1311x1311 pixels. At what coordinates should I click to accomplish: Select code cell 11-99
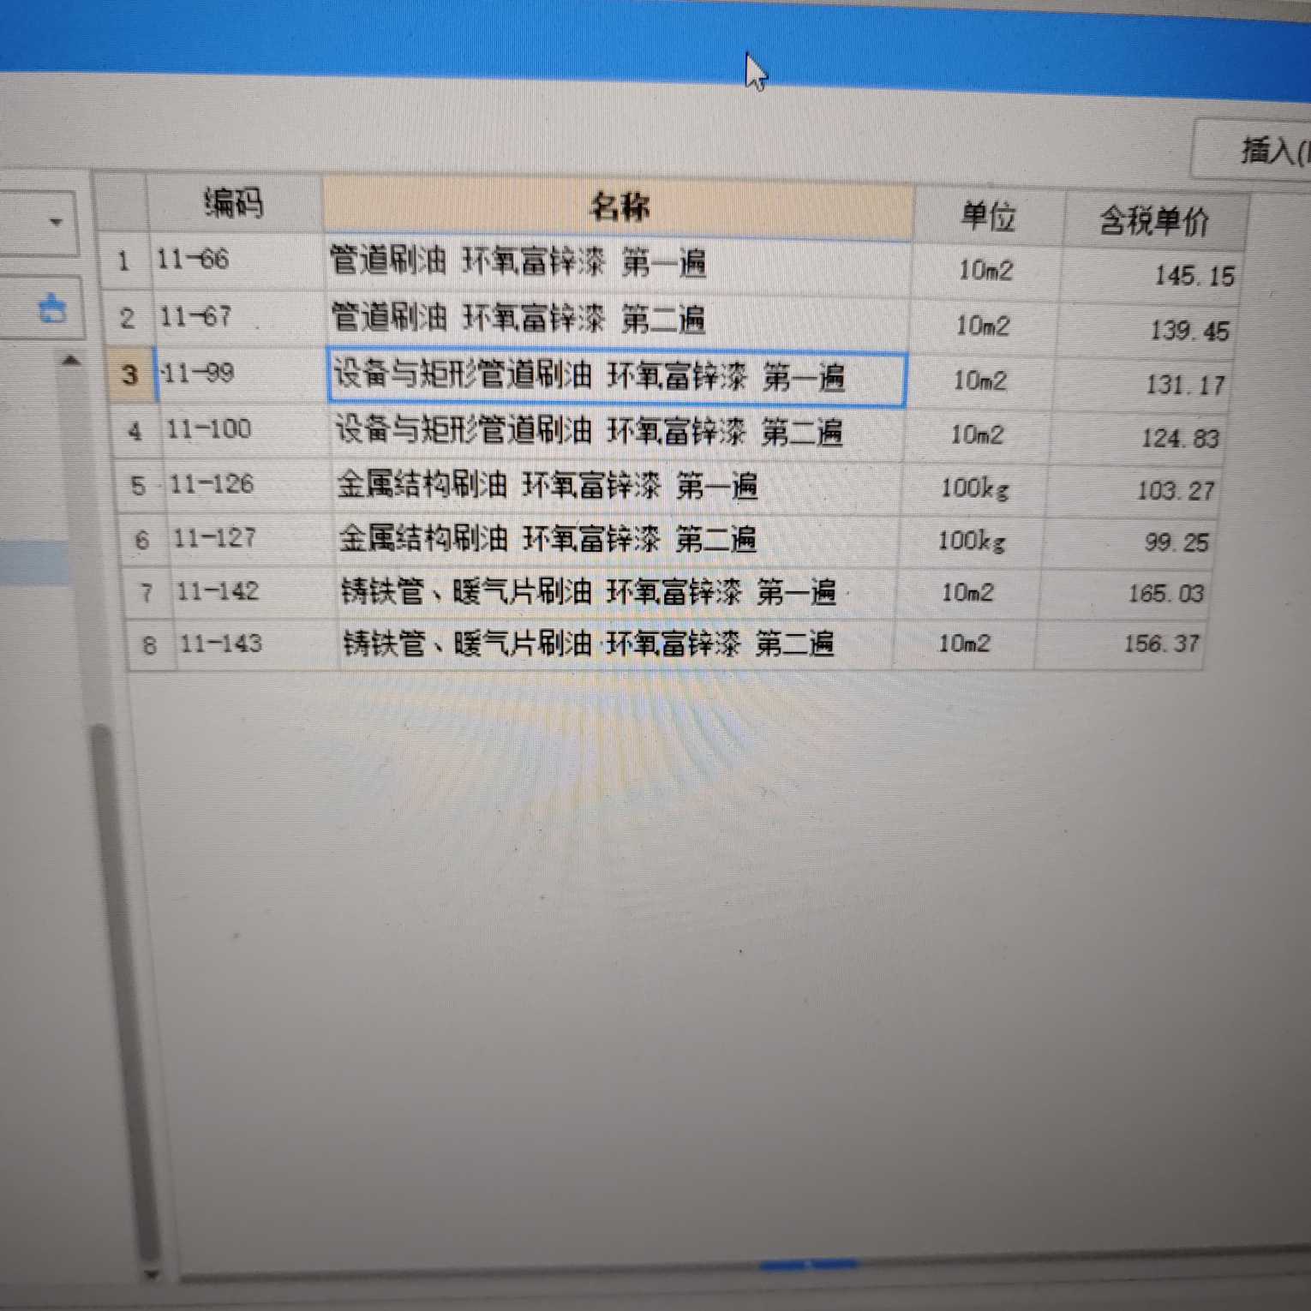coord(242,374)
